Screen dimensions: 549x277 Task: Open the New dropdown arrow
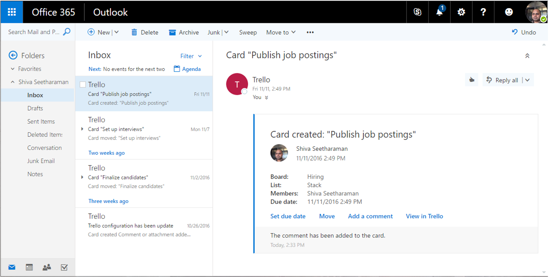tap(116, 32)
